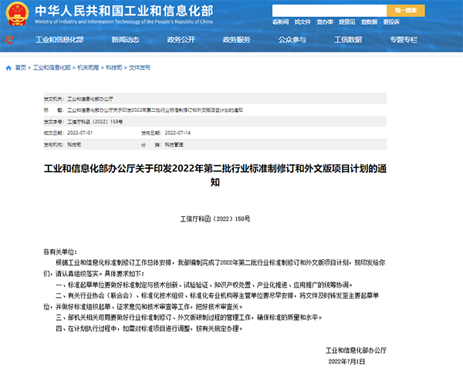Select the 政务服务 nav menu item
Viewport: 463px width, 368px height.
point(237,40)
